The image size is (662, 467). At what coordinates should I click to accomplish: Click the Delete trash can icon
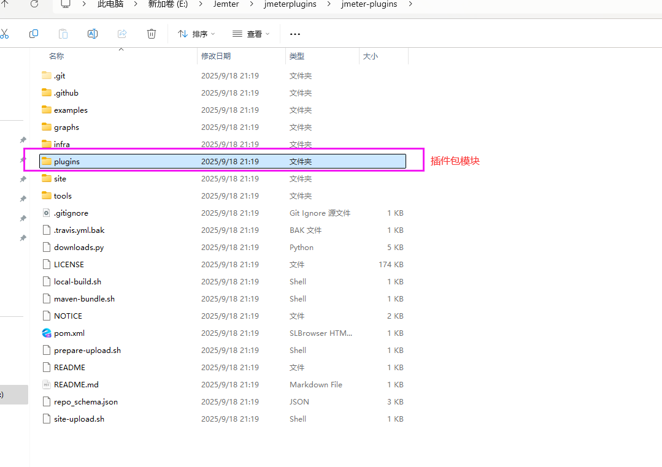pos(152,34)
